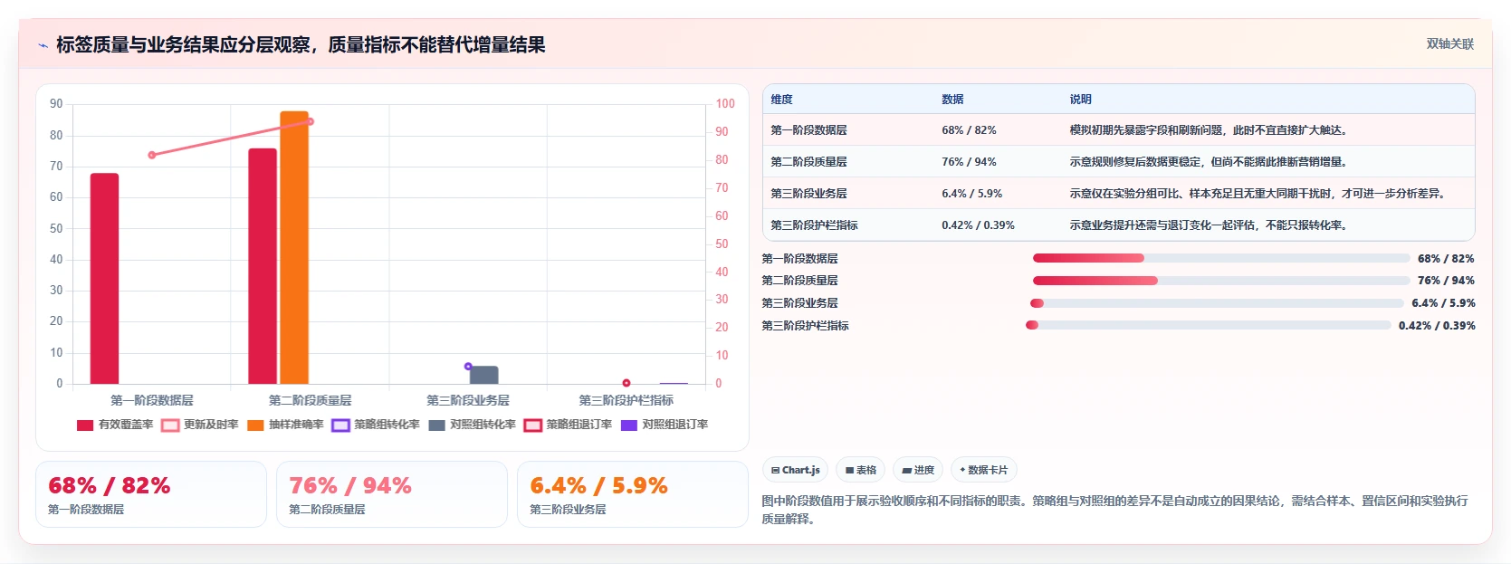Image resolution: width=1511 pixels, height=564 pixels.
Task: Toggle the 更新及时率 legend series
Action: coord(200,425)
